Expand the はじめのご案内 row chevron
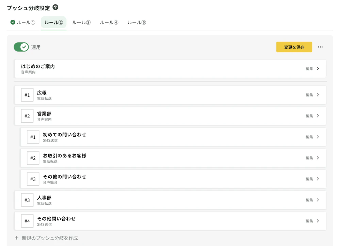 (x=318, y=68)
